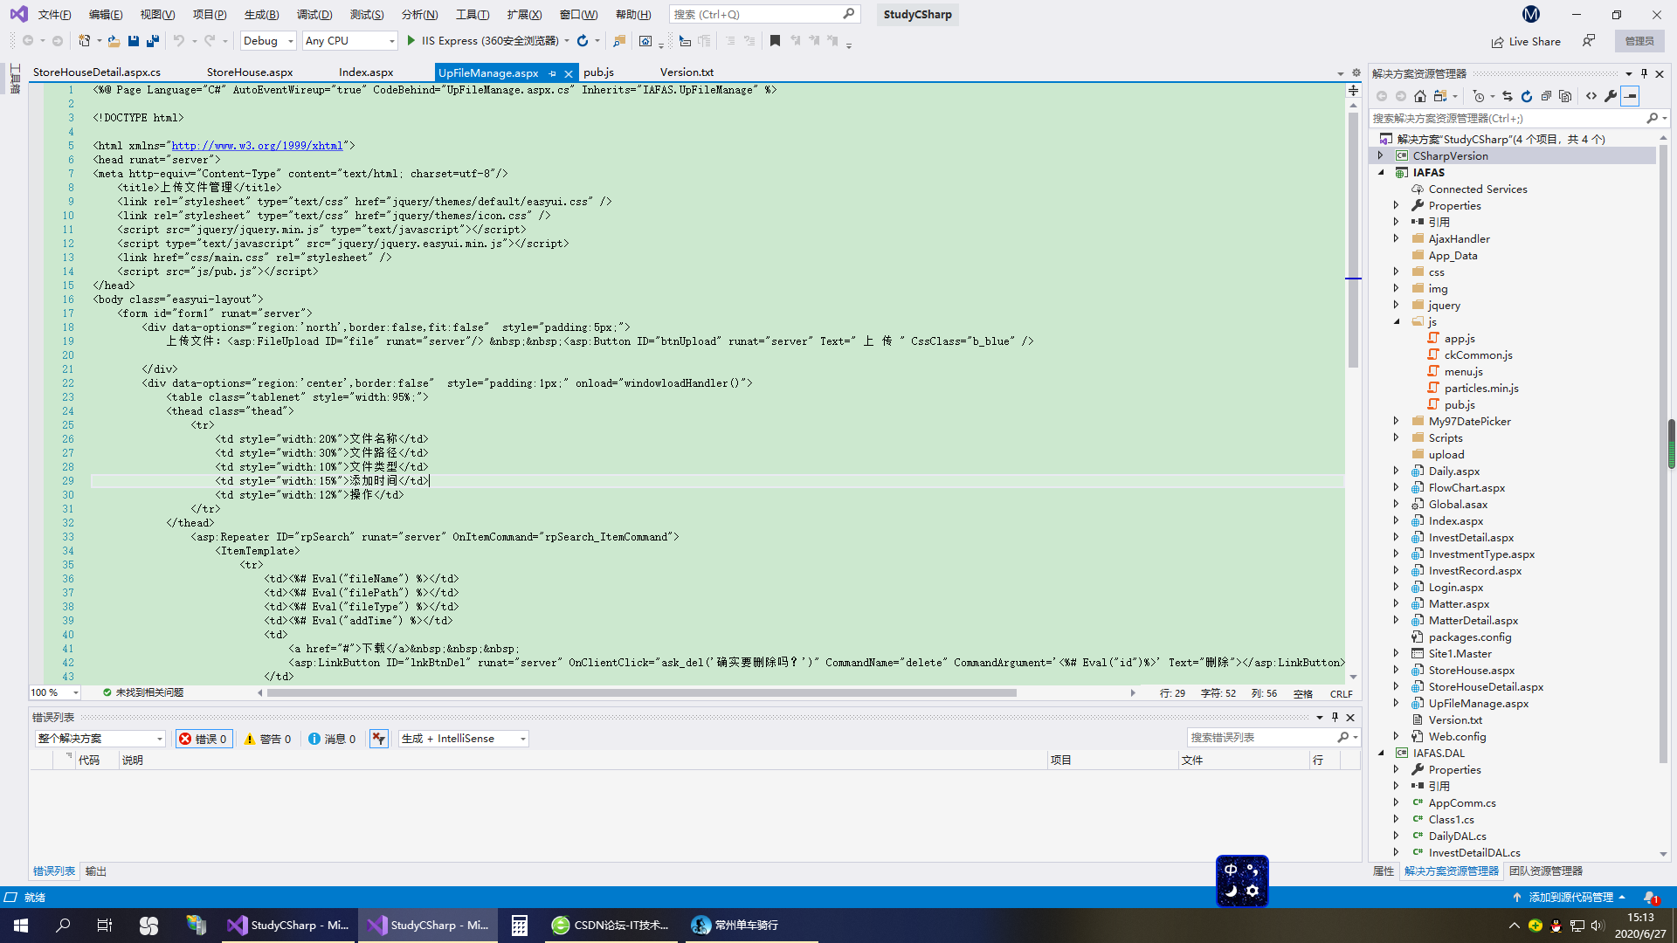Start IIS Express with green play icon
Viewport: 1677px width, 943px height.
tap(411, 41)
